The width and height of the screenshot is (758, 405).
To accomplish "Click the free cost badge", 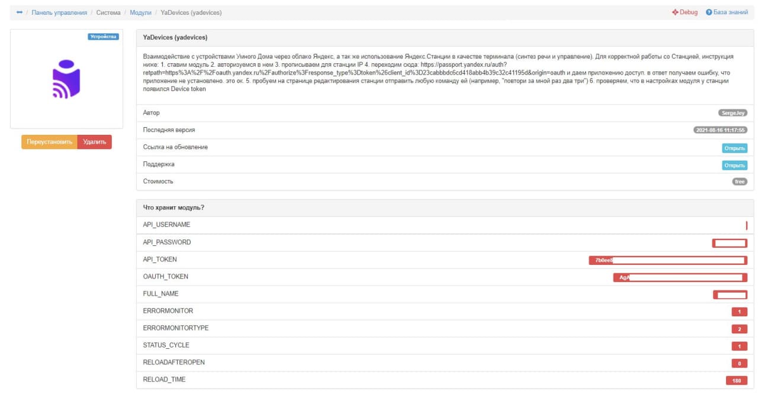I will pyautogui.click(x=740, y=182).
